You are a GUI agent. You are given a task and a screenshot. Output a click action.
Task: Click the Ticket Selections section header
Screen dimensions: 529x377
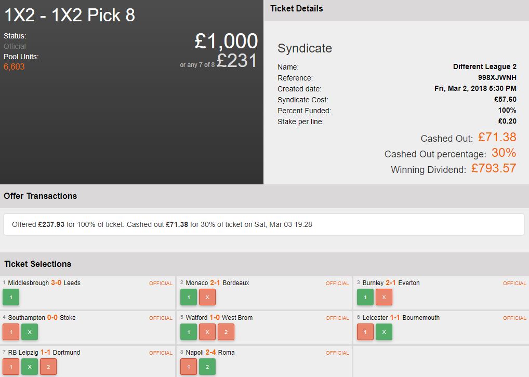(x=37, y=264)
